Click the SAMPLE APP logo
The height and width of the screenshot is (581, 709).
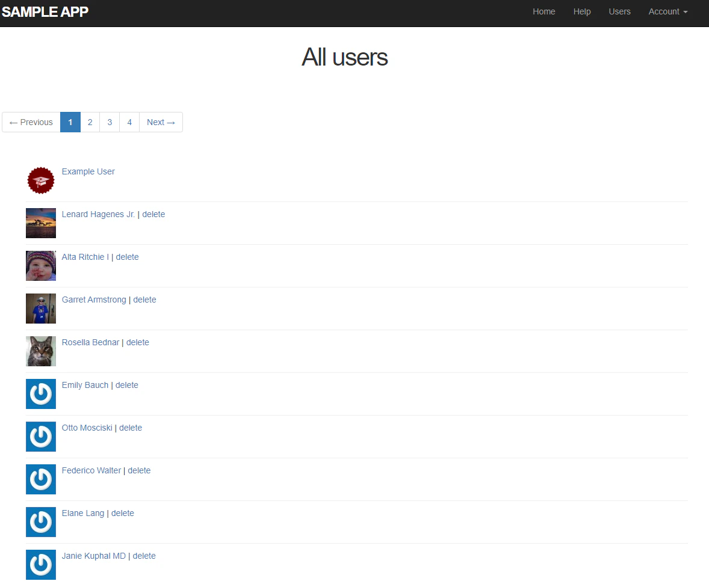[x=45, y=12]
